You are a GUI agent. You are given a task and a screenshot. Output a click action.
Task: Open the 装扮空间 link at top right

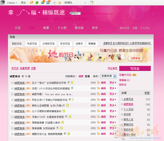(x=124, y=28)
